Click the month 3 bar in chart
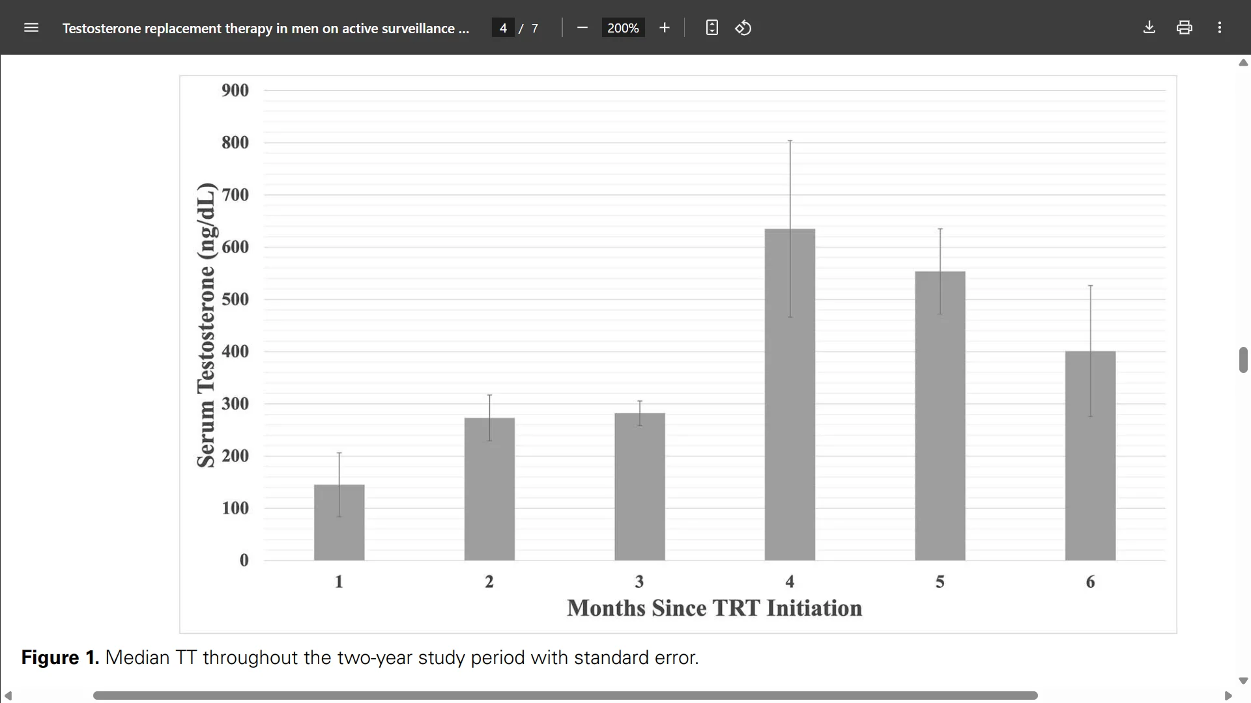 [x=640, y=486]
